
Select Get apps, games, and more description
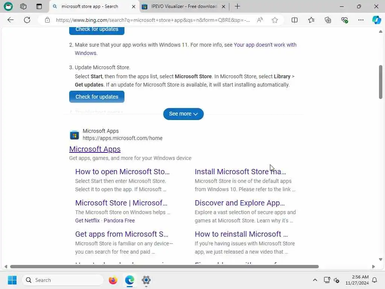click(130, 158)
